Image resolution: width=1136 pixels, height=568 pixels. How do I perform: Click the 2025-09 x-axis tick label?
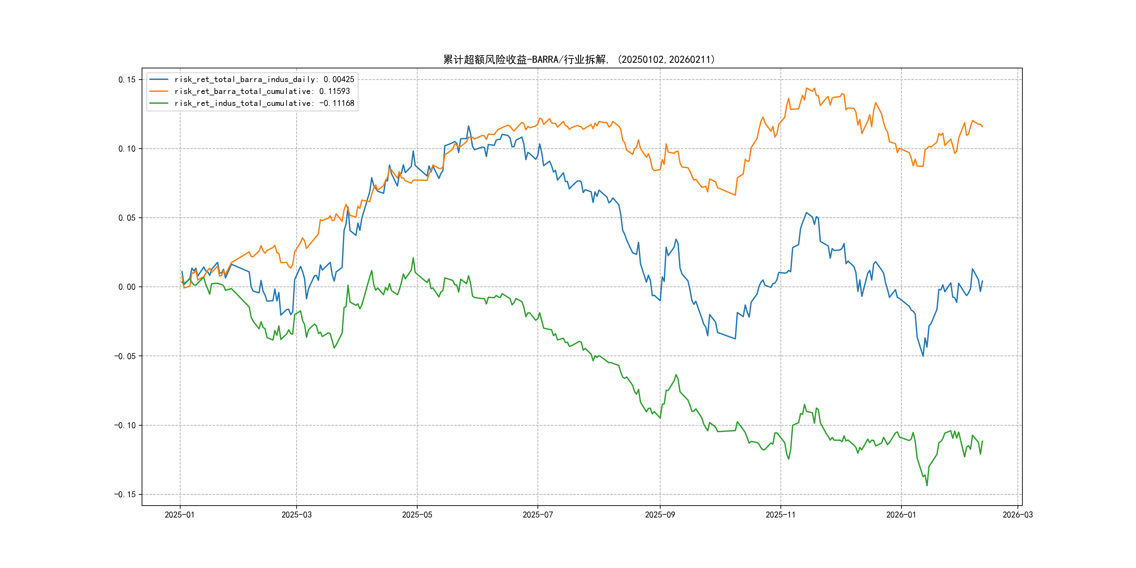[x=660, y=515]
